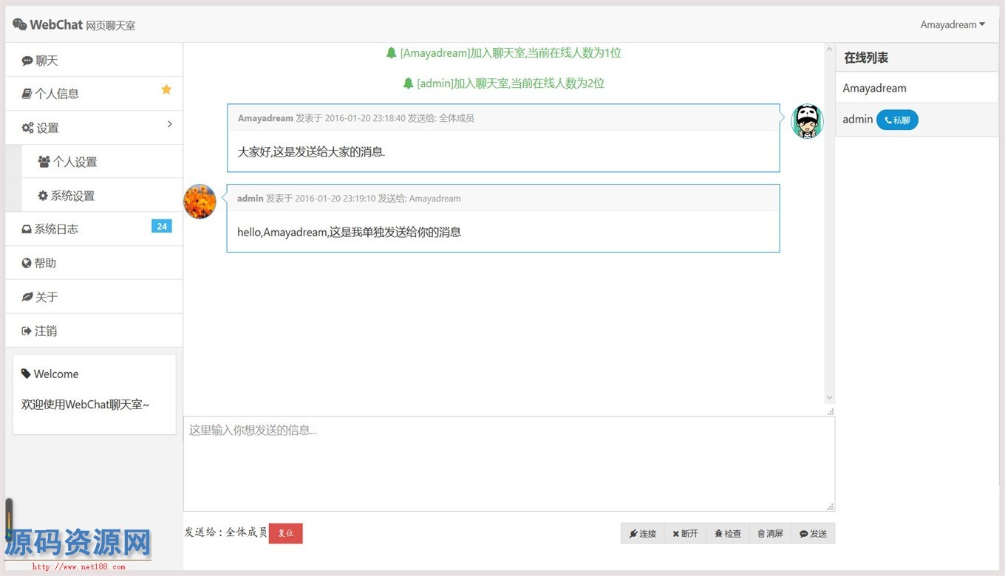Click the star icon beside 个人信息

[166, 89]
